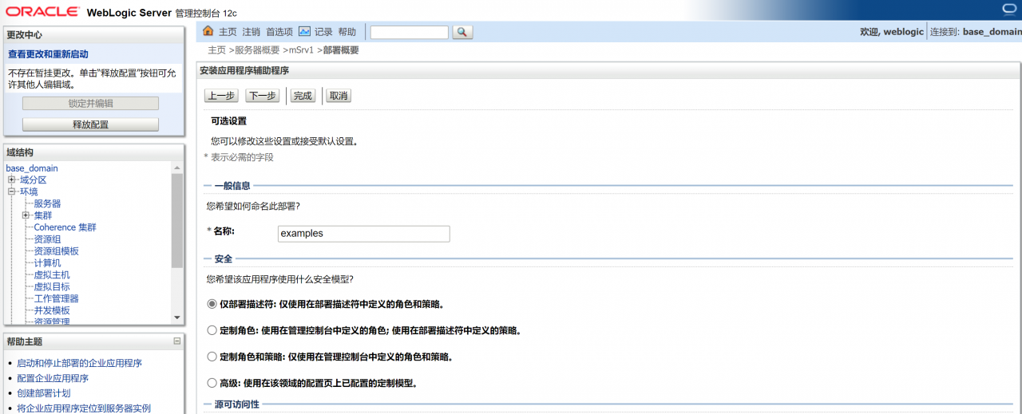Image resolution: width=1022 pixels, height=414 pixels.
Task: Click the Oracle ring icon at top right
Action: pos(1011,9)
